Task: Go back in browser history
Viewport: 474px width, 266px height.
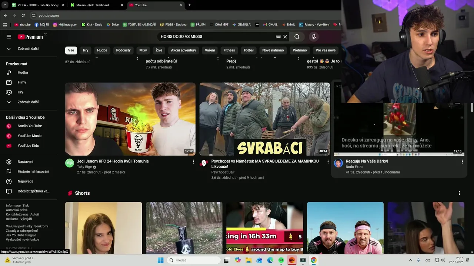Action: [x=5, y=16]
